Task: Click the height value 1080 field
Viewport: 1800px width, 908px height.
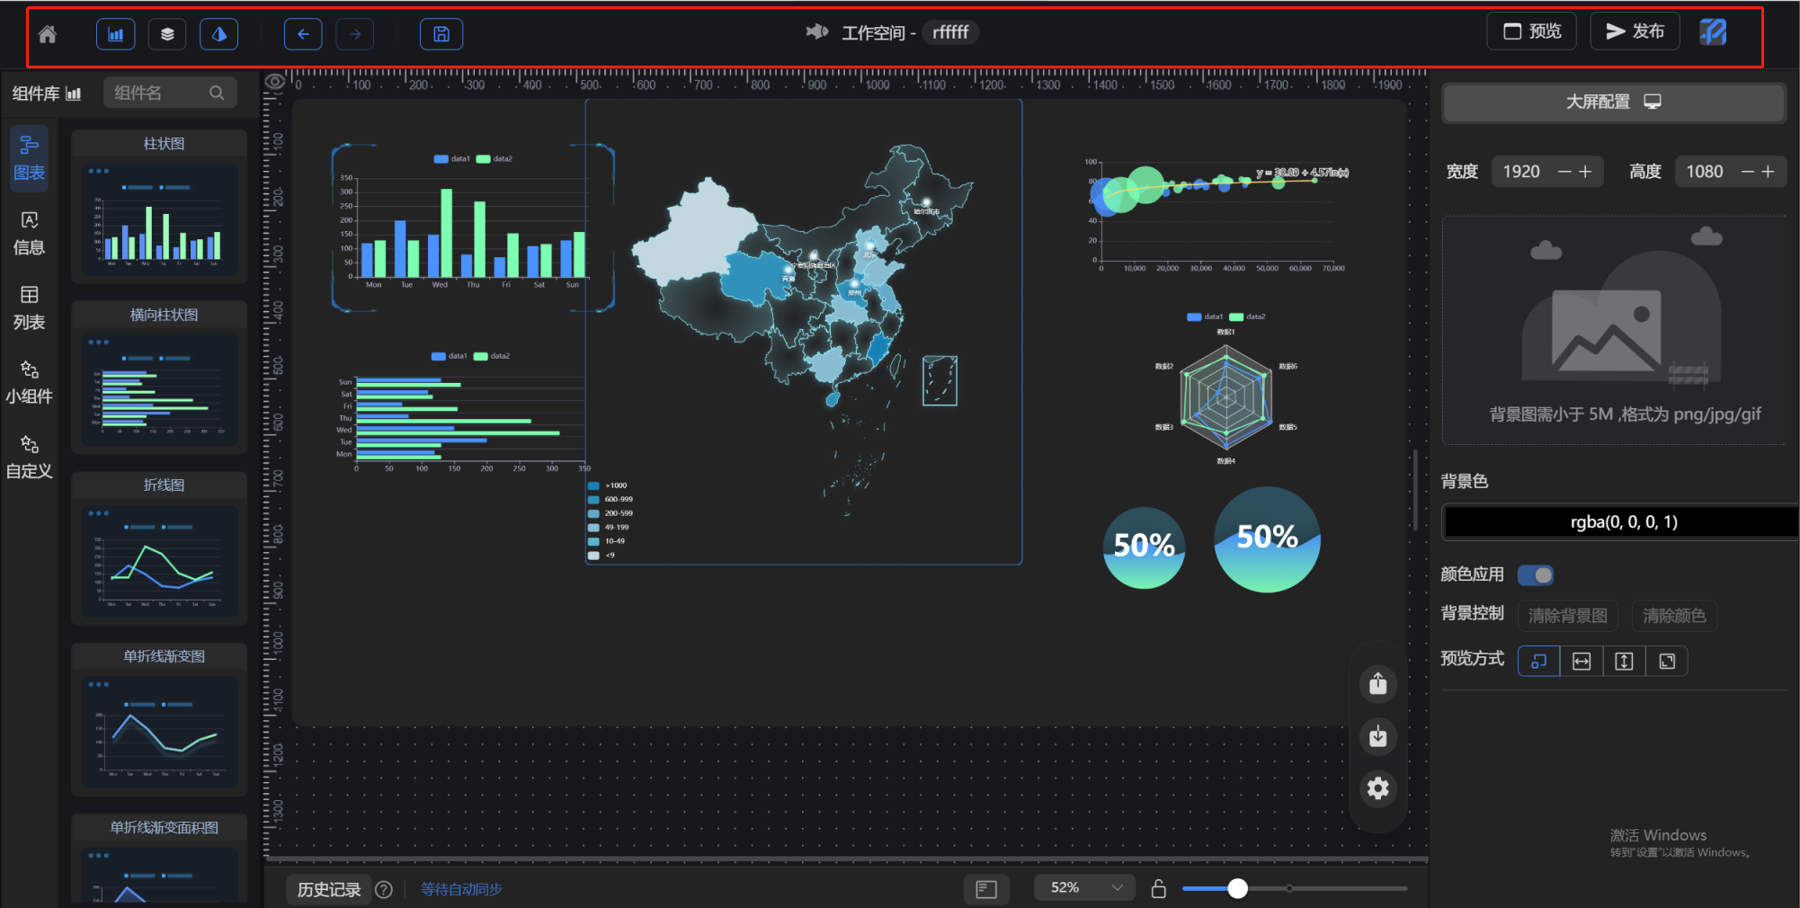Action: point(1706,172)
